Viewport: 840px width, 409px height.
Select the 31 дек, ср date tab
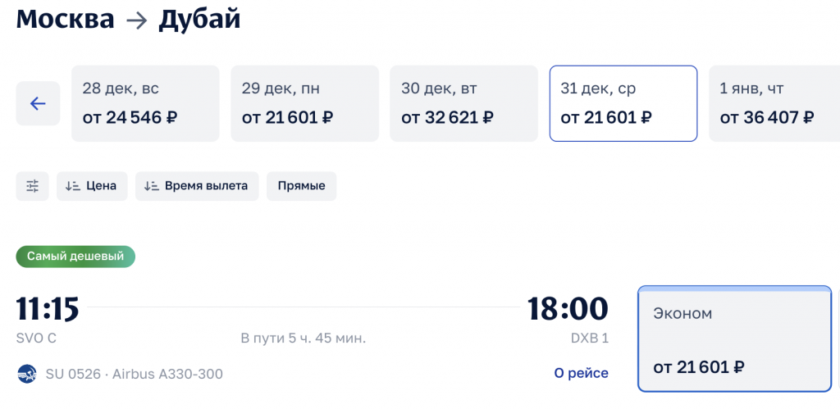(x=623, y=103)
